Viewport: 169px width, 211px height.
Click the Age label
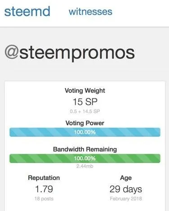point(126,178)
